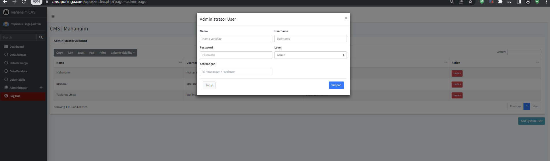Focus the Password input field
This screenshot has height=161, width=550.
[x=236, y=55]
